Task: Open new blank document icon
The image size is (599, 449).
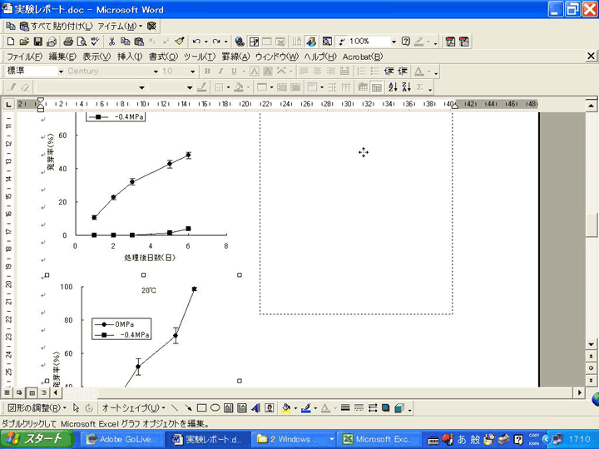Action: click(x=10, y=41)
